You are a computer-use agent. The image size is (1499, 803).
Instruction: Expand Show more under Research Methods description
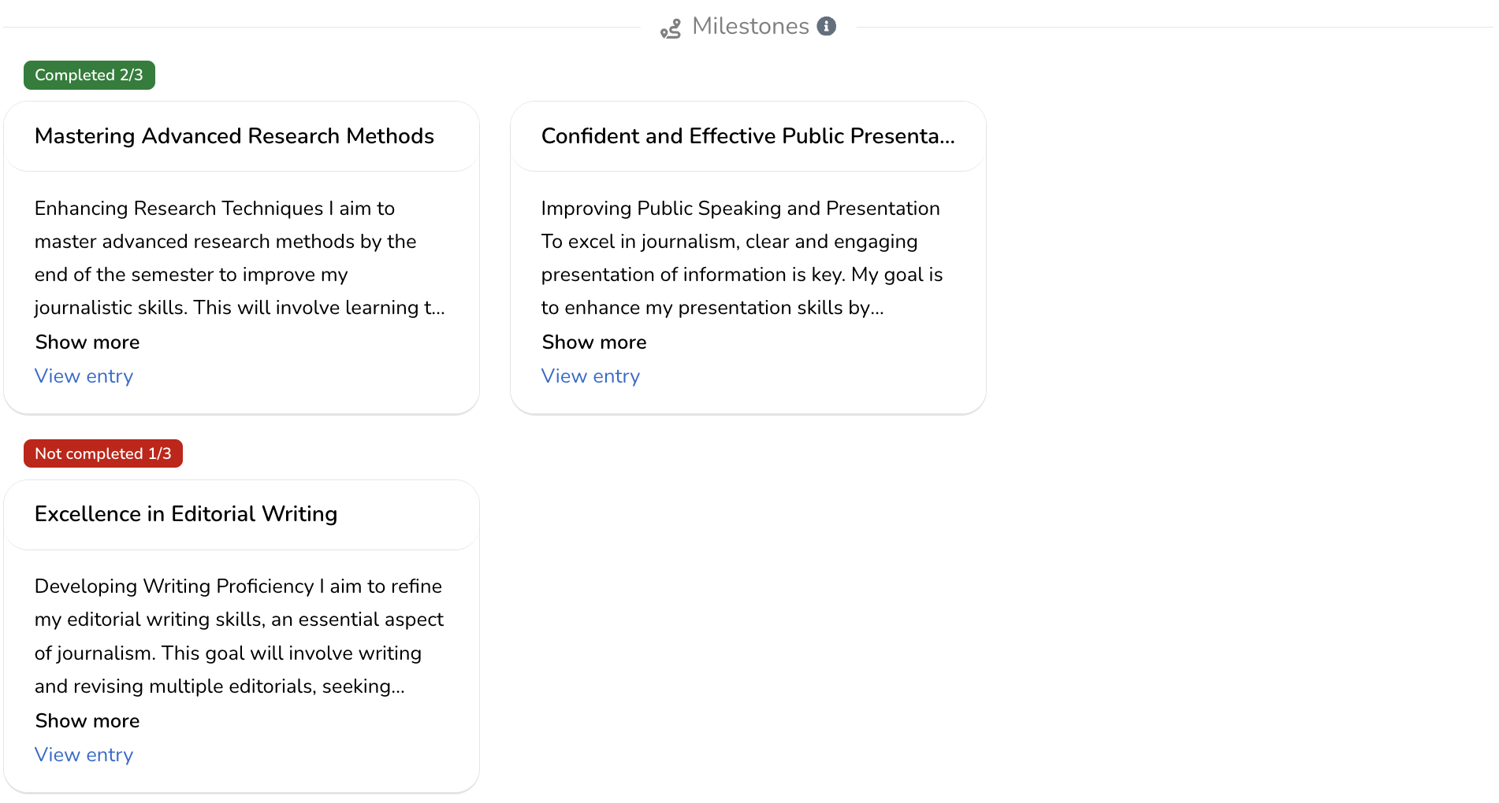[x=87, y=342]
